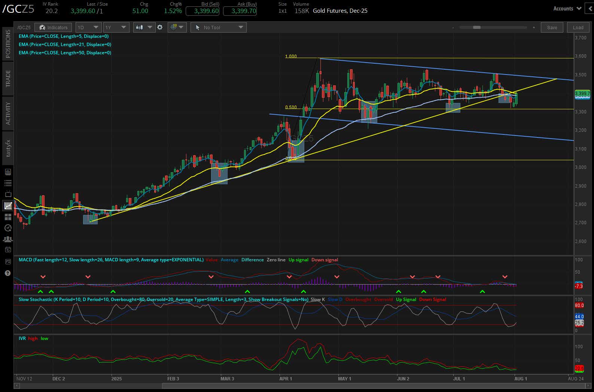Viewport: 594px width, 392px height.
Task: Select EMA Length=5 study label
Action: point(64,36)
